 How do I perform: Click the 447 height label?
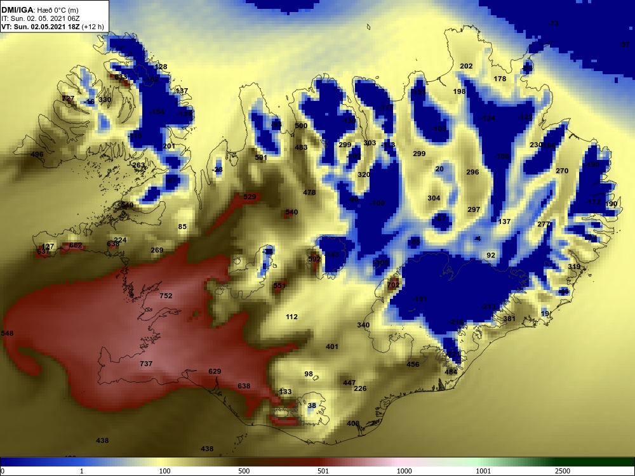tap(349, 383)
